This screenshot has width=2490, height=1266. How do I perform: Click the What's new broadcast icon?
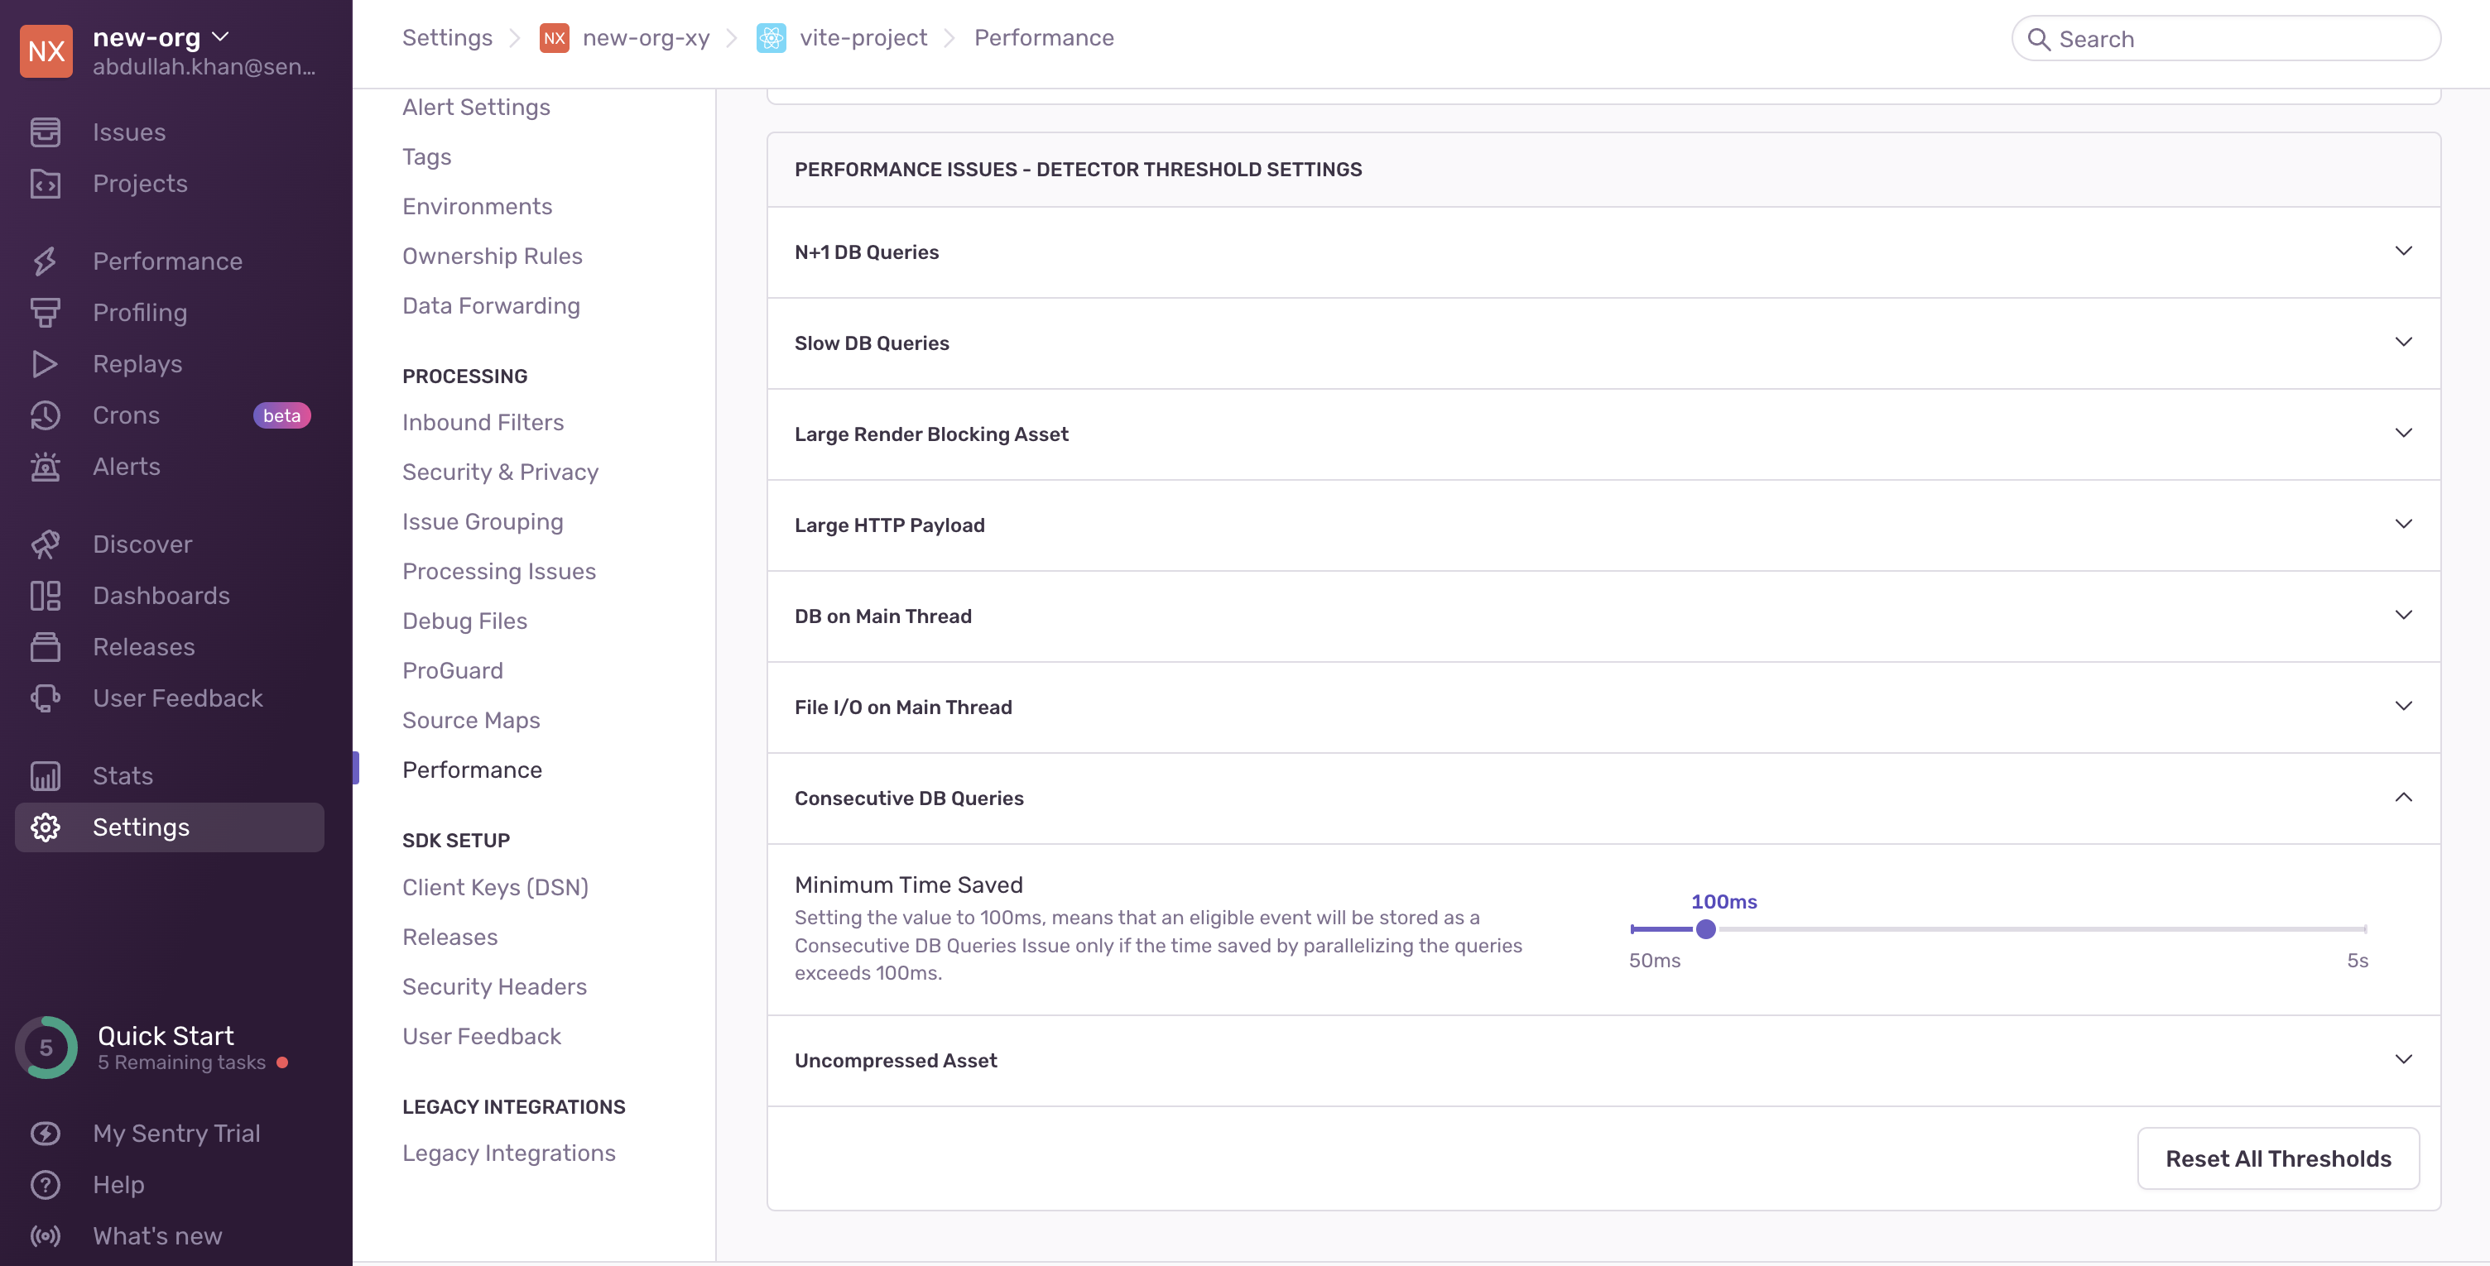pos(45,1236)
